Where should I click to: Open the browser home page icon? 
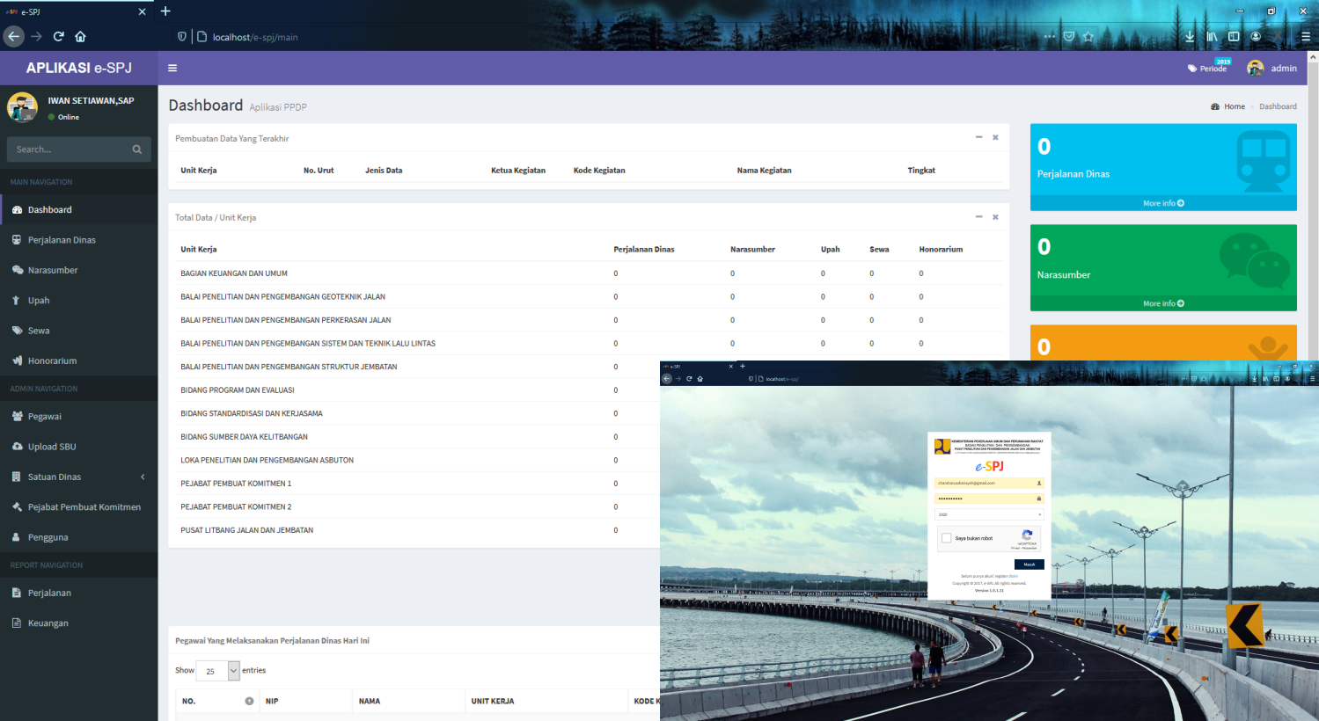[80, 37]
